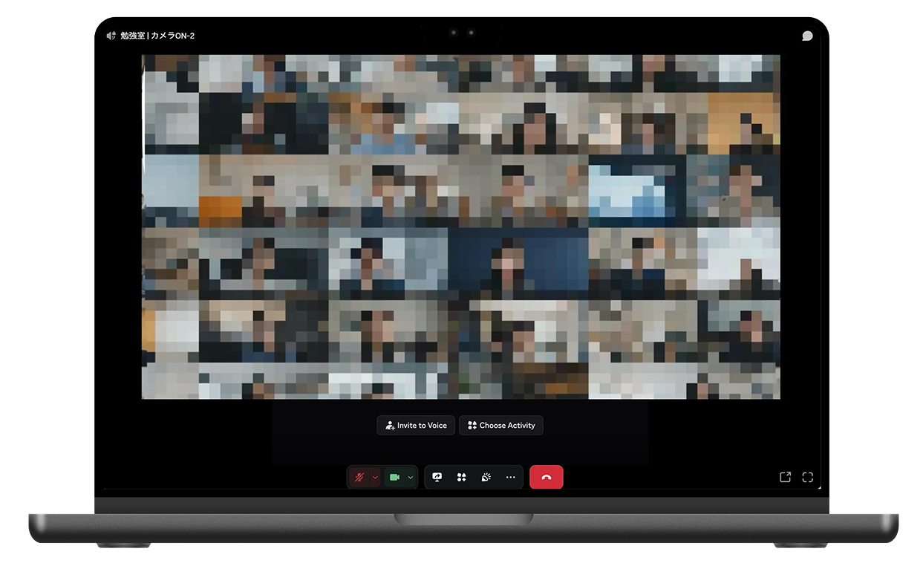Click the speaker icon beside the channel name
923x566 pixels.
111,36
